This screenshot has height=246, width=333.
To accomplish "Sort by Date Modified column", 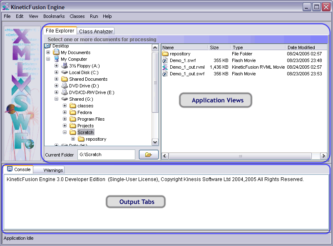I will (x=306, y=47).
